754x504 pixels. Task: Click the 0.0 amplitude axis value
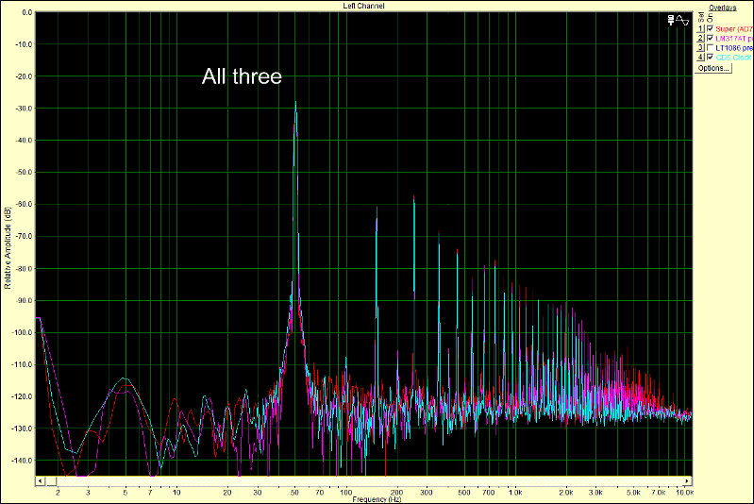pos(27,12)
